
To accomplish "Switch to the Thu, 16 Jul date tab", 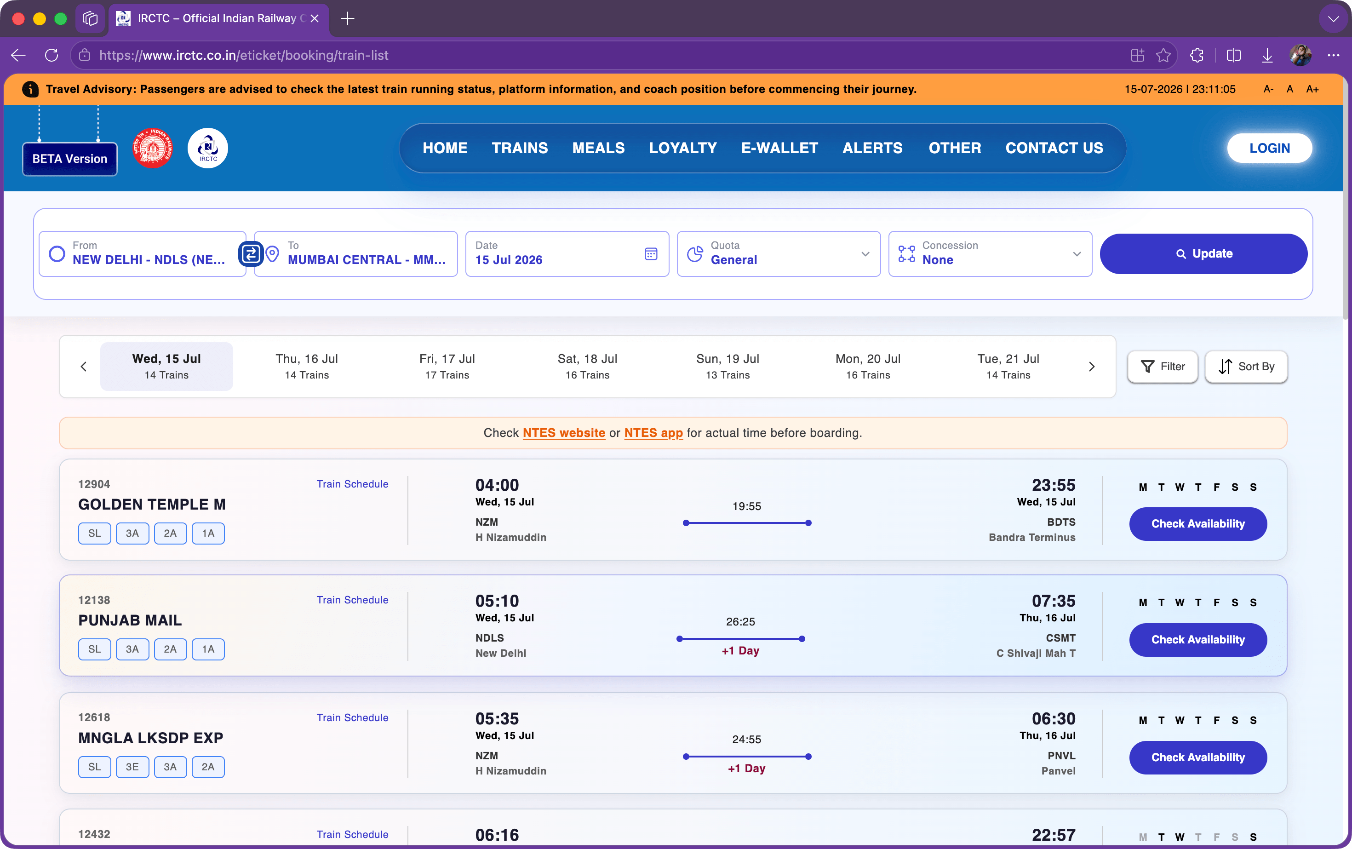I will [307, 367].
